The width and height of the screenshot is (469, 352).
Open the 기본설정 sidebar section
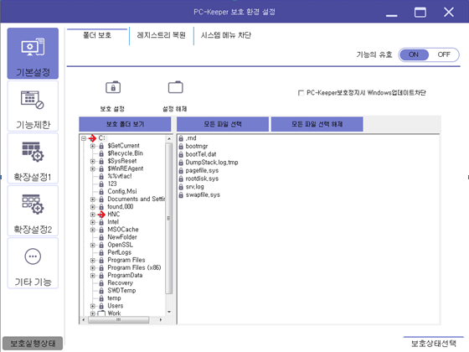33,54
